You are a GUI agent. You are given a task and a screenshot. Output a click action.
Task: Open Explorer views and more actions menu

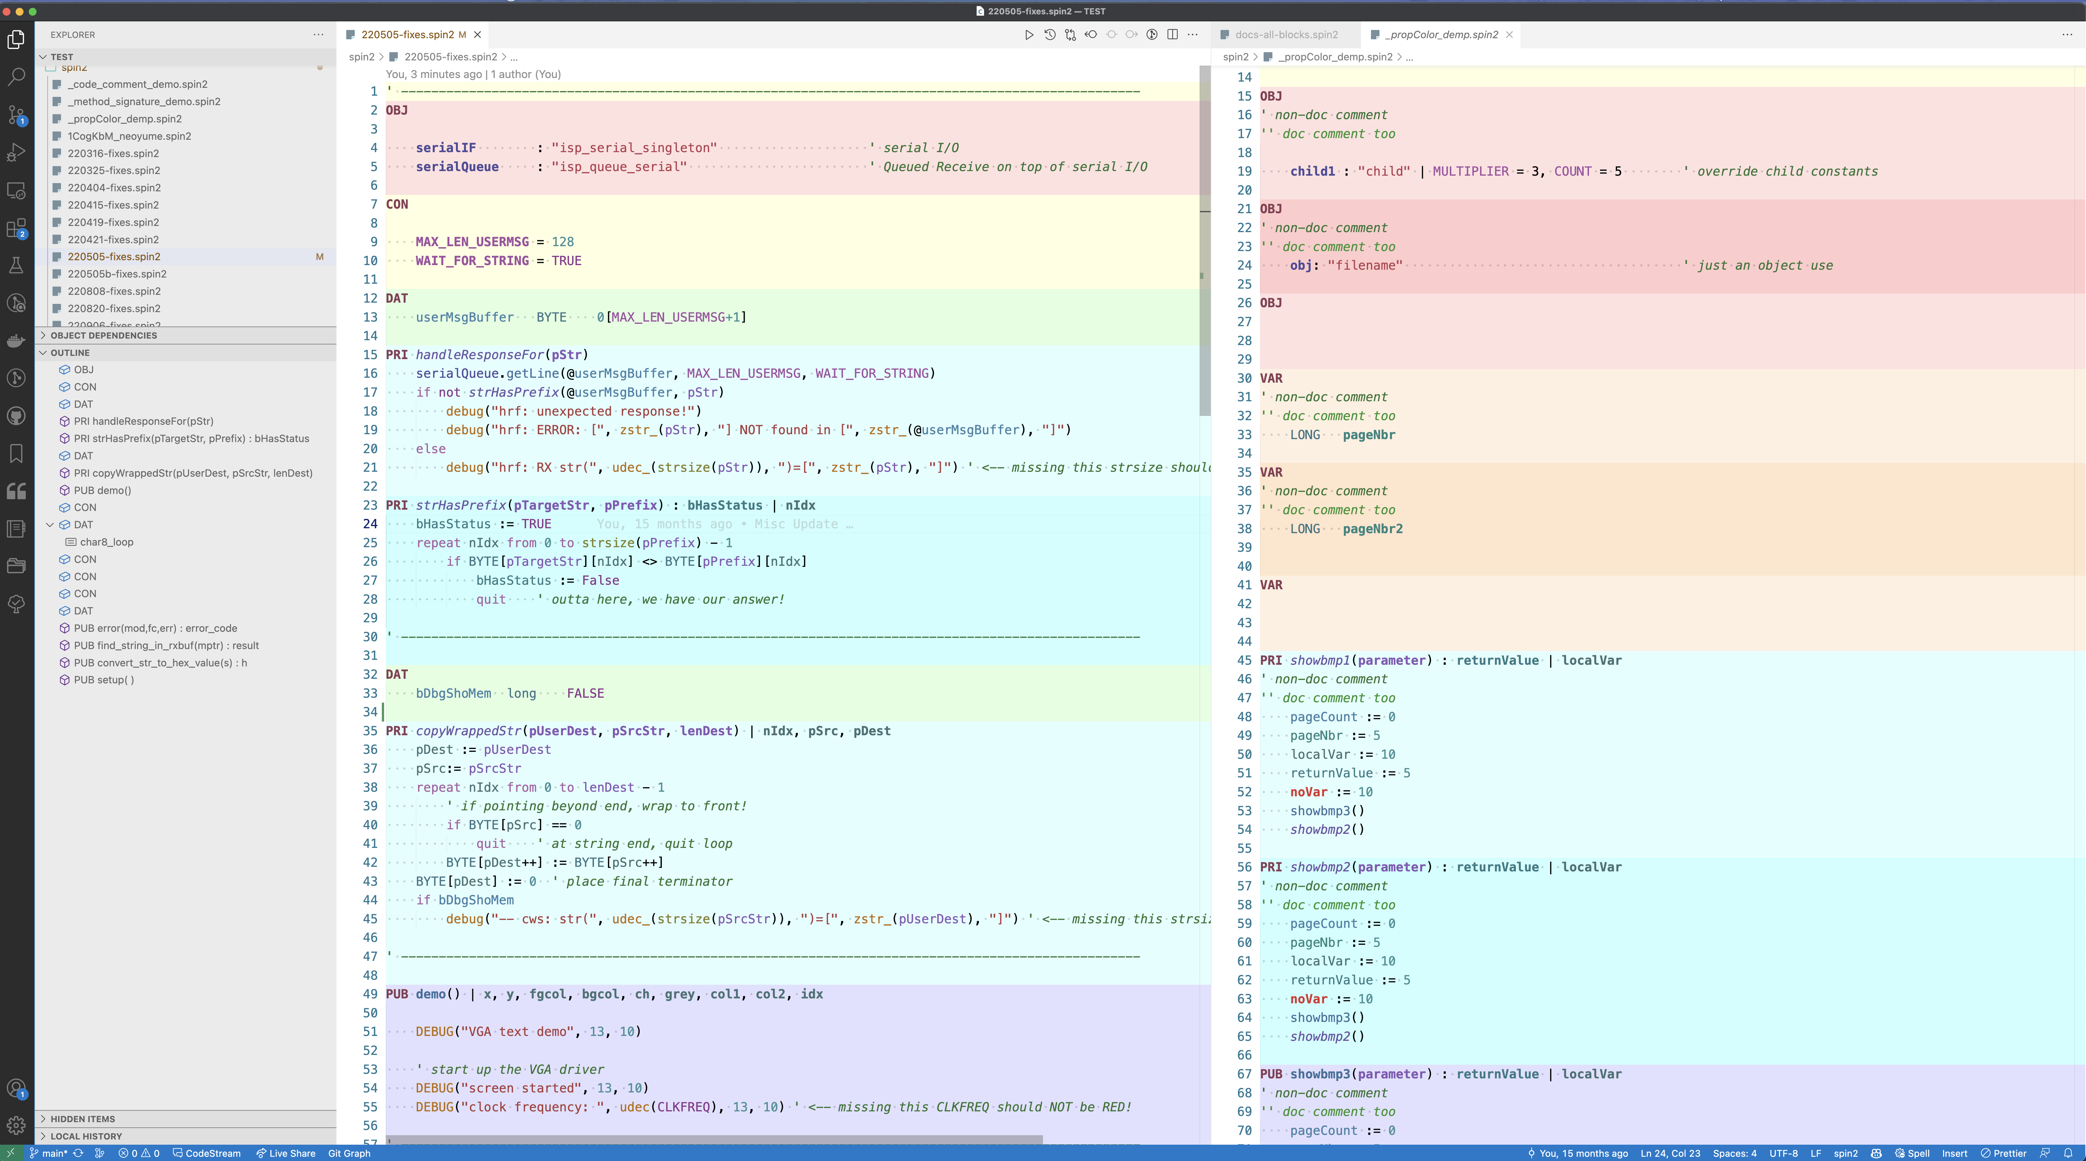pos(318,35)
